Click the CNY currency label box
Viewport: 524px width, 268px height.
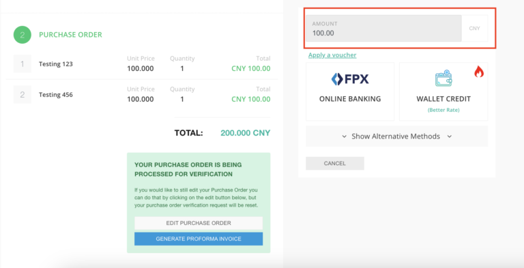click(x=475, y=29)
